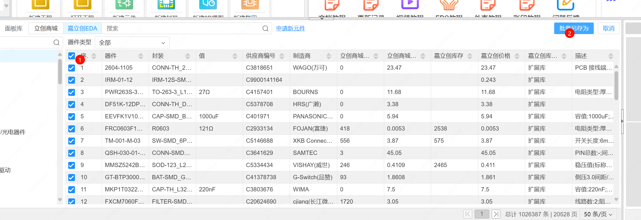
Task: Uncheck the checkbox for row IRM-01-12
Action: click(x=71, y=80)
